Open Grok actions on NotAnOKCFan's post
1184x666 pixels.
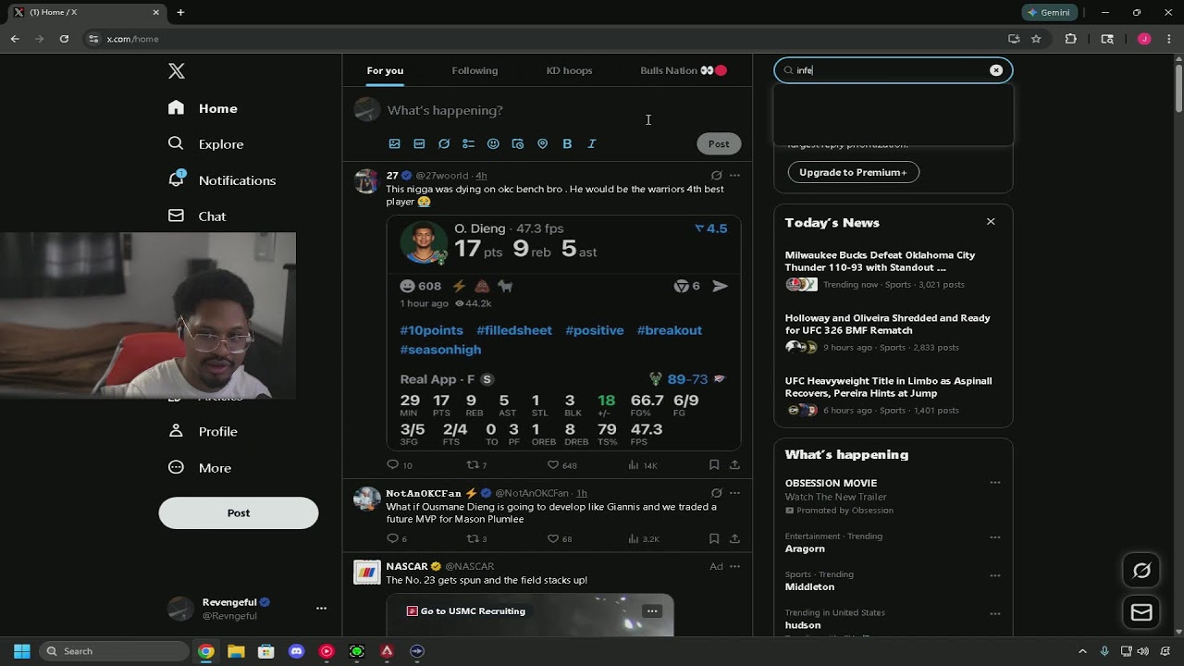[x=717, y=493]
